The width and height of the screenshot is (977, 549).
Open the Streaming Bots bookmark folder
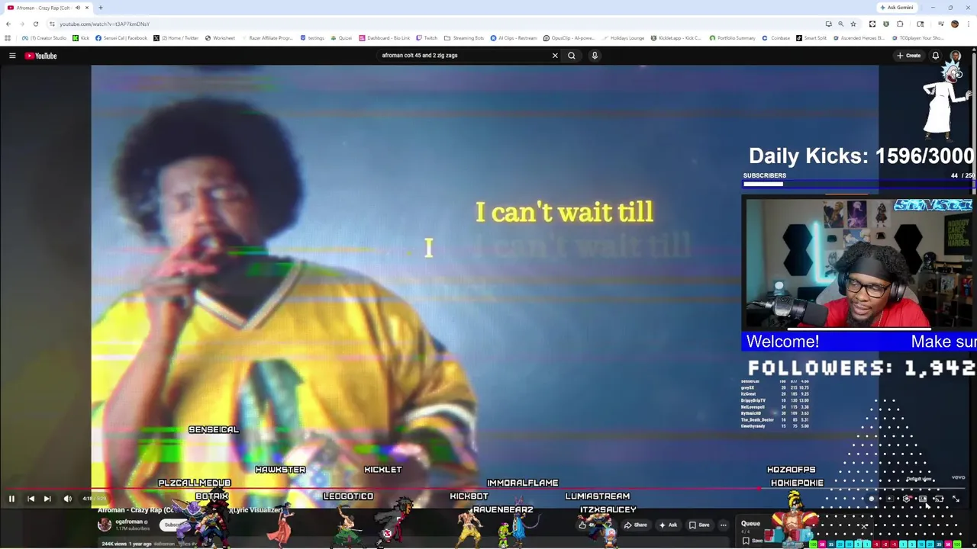click(464, 38)
